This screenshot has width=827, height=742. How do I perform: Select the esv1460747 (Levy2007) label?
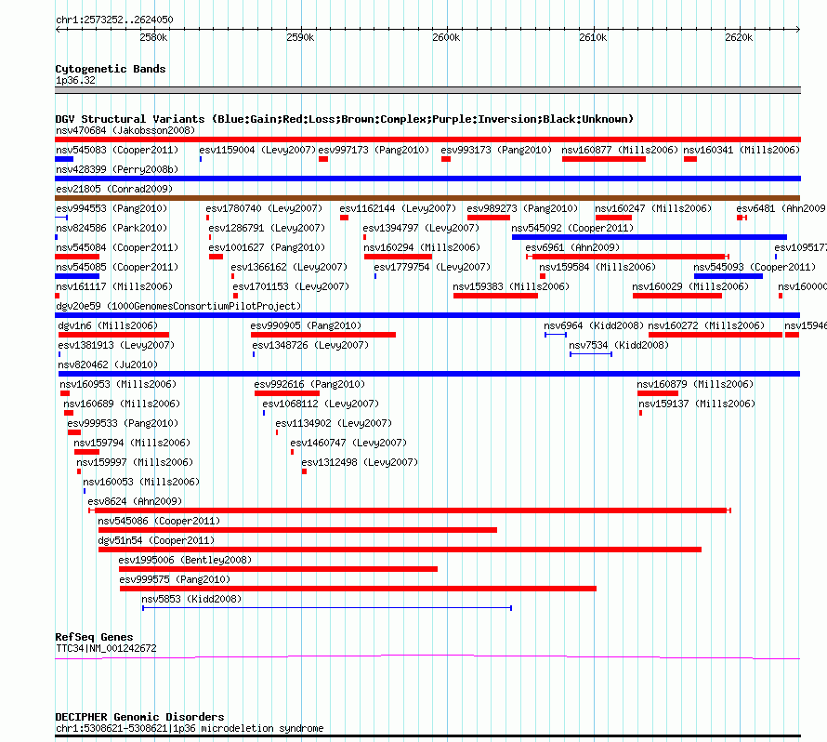(348, 443)
